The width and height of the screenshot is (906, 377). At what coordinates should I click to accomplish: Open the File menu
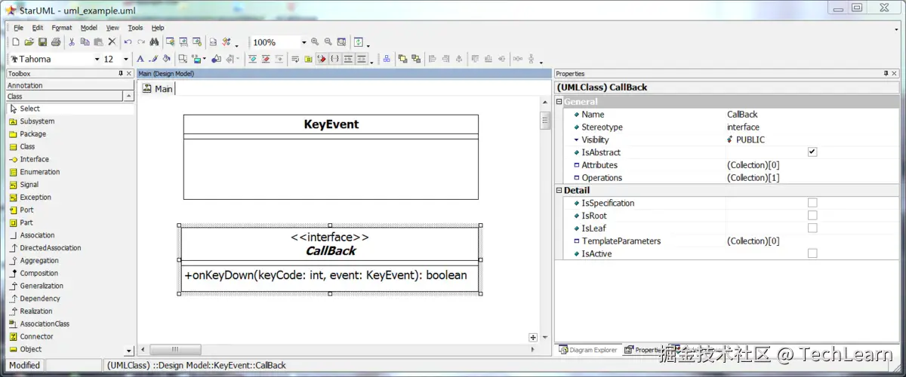[x=19, y=28]
